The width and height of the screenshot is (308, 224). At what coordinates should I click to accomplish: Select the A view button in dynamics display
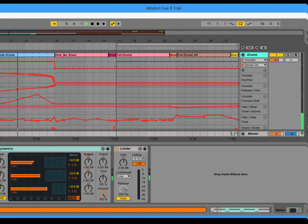78,198
